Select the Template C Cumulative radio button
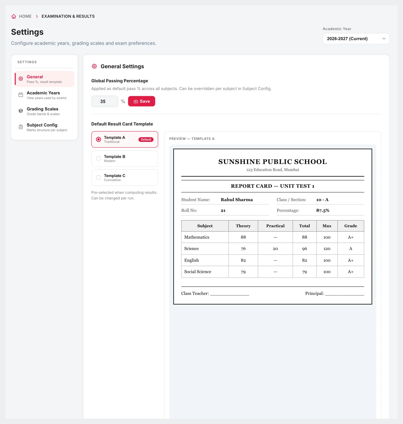Viewport: 403px width, 424px height. click(x=98, y=177)
